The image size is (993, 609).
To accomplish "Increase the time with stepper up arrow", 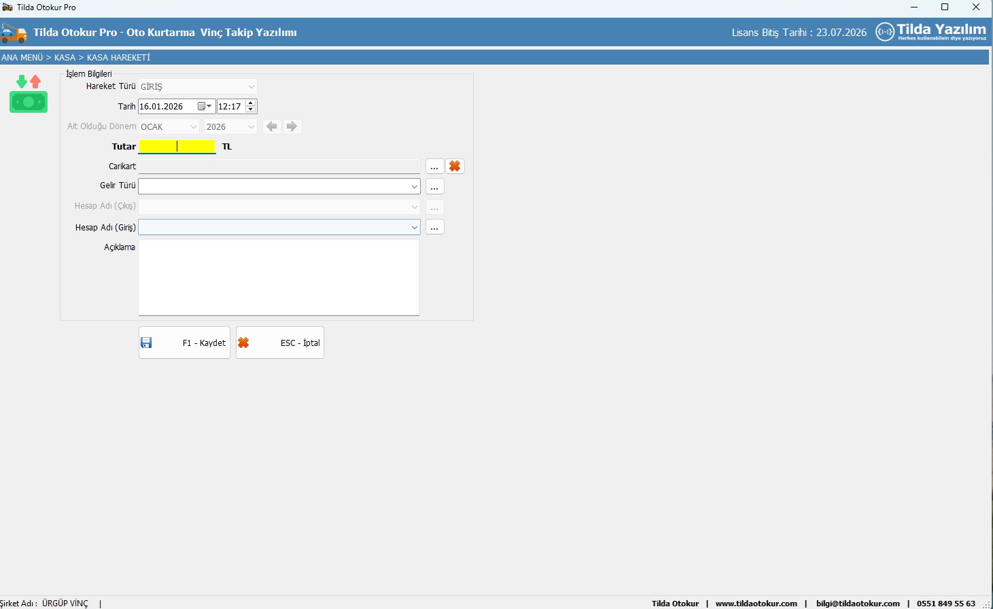I will [x=251, y=103].
